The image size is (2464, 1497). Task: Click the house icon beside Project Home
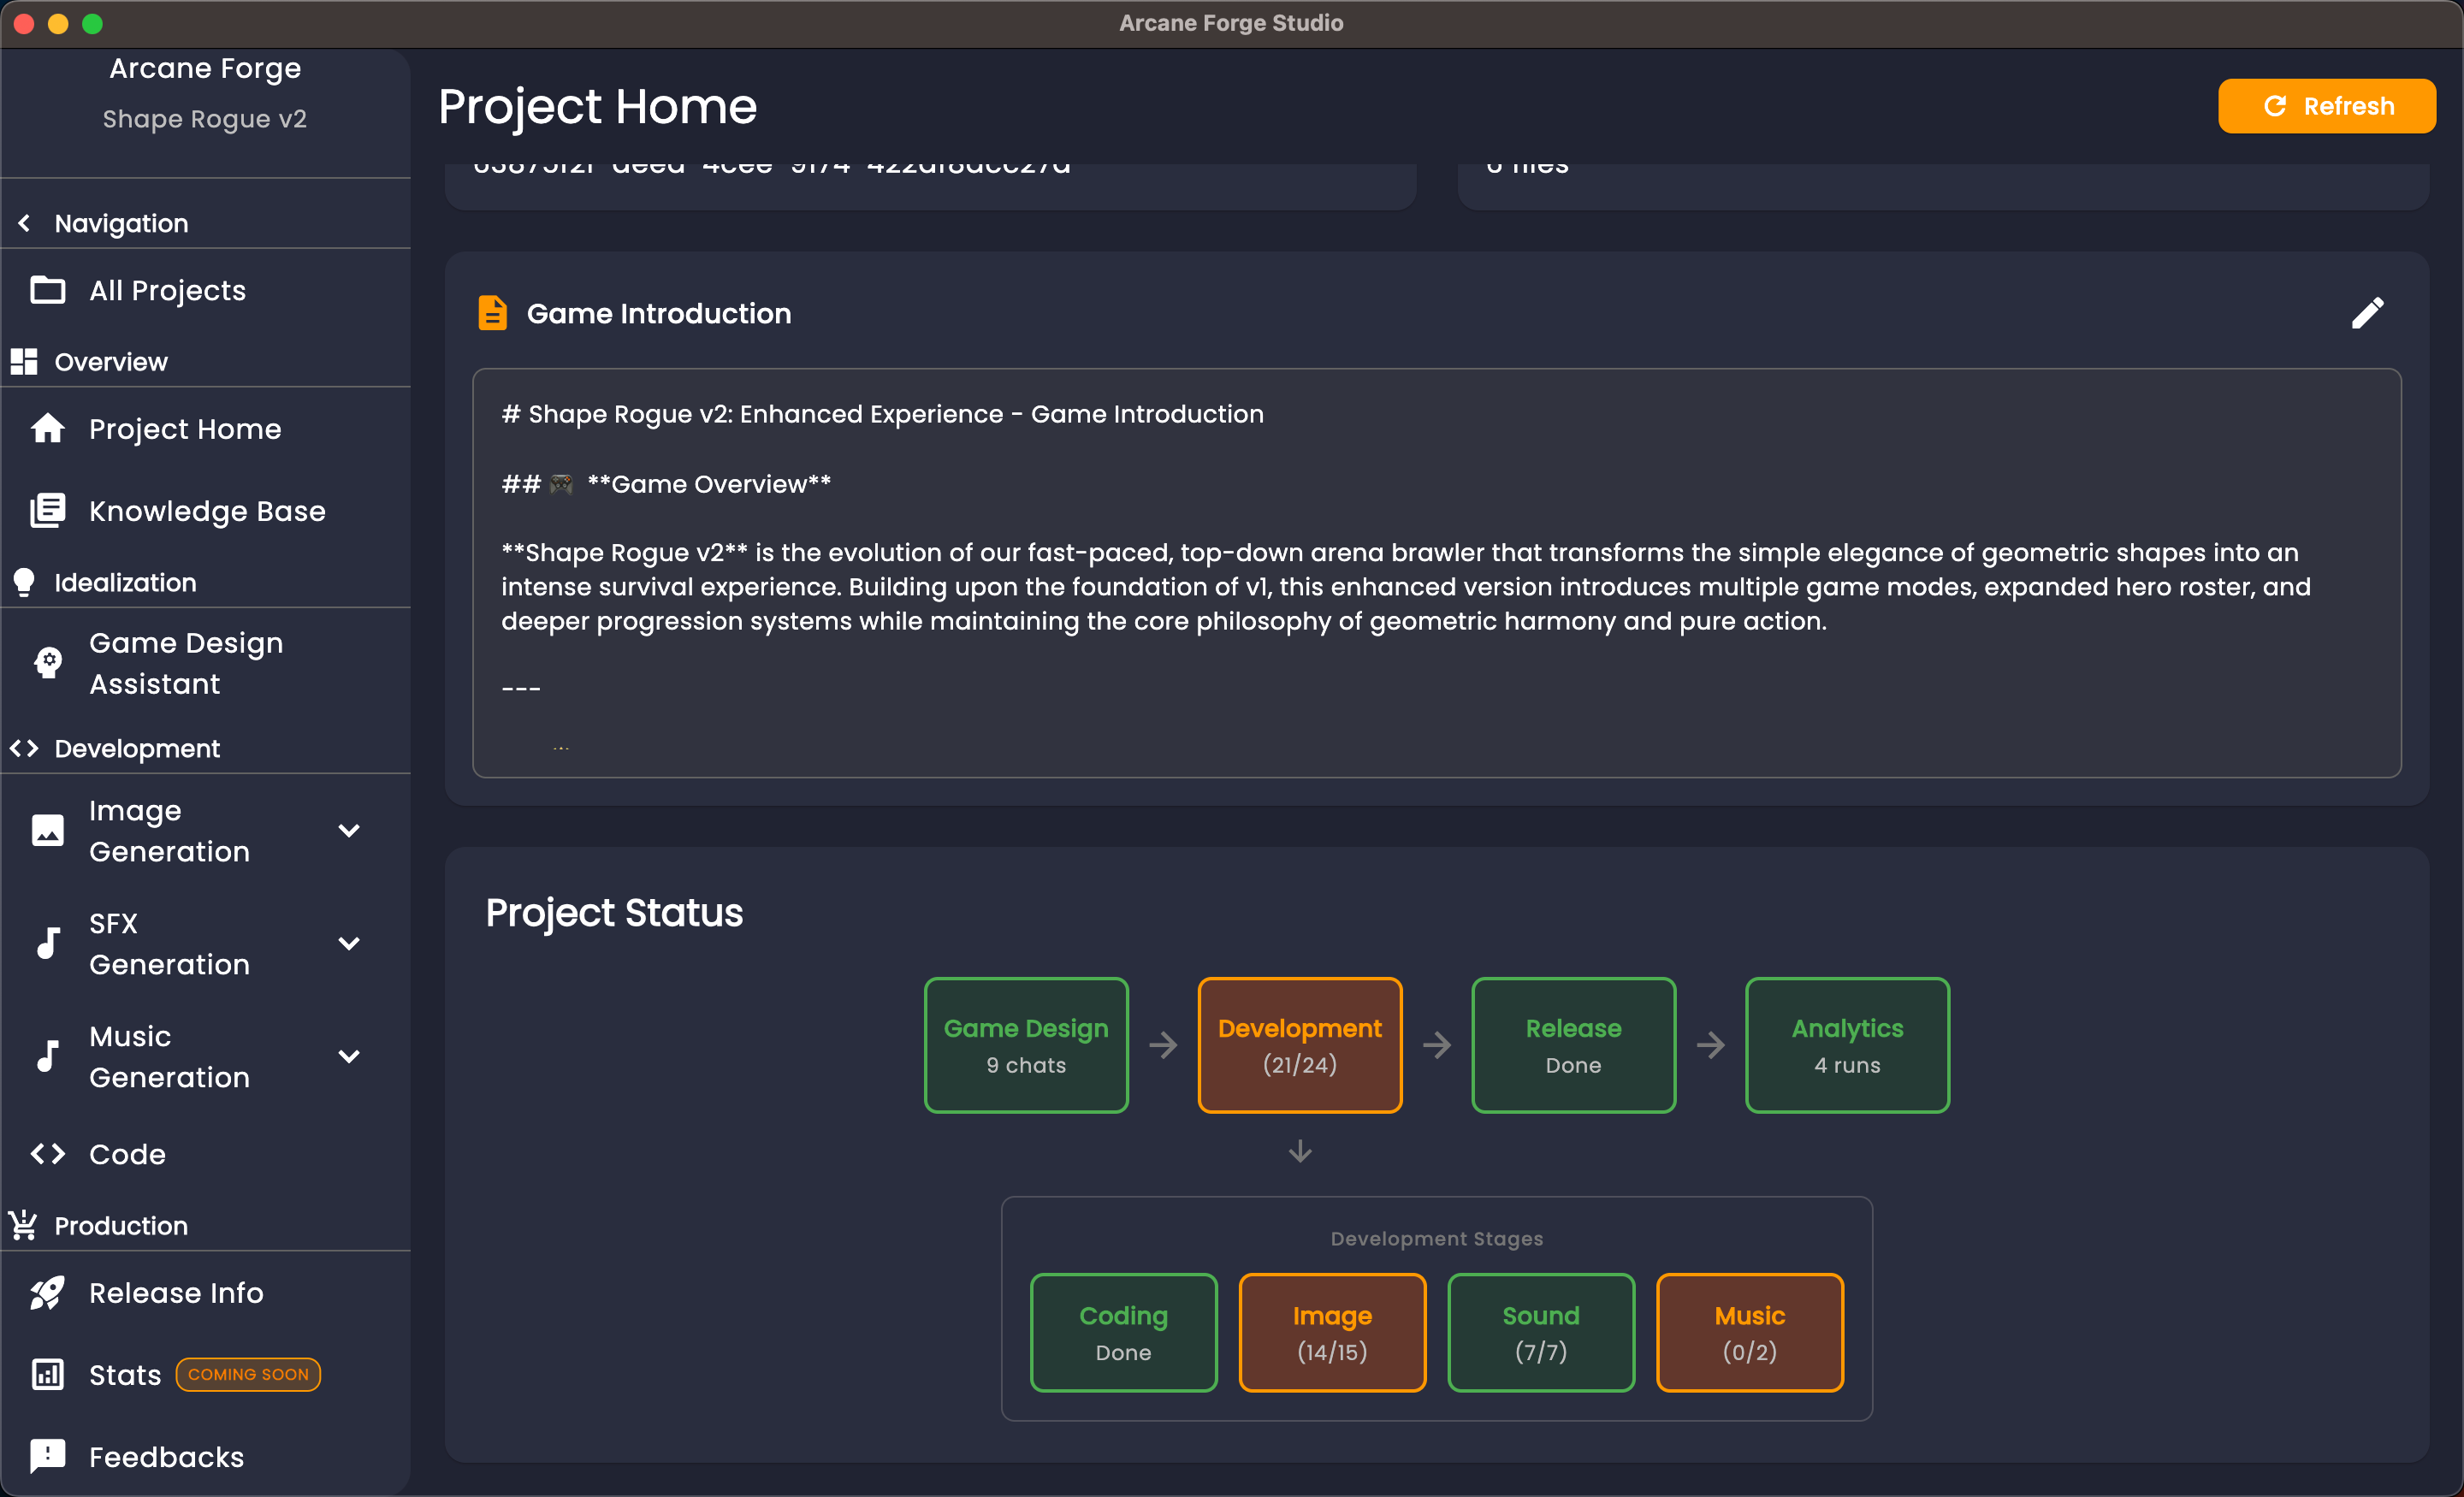(x=47, y=429)
